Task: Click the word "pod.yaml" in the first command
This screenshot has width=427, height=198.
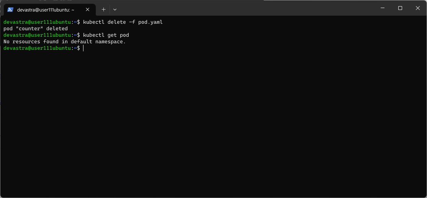Action: (151, 22)
